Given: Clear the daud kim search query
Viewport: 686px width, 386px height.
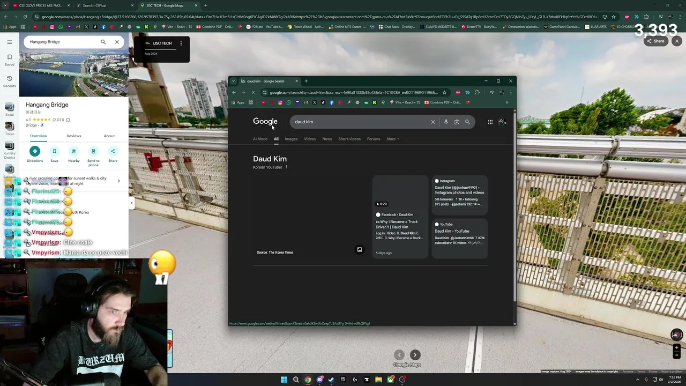Looking at the screenshot, I should click(x=433, y=122).
